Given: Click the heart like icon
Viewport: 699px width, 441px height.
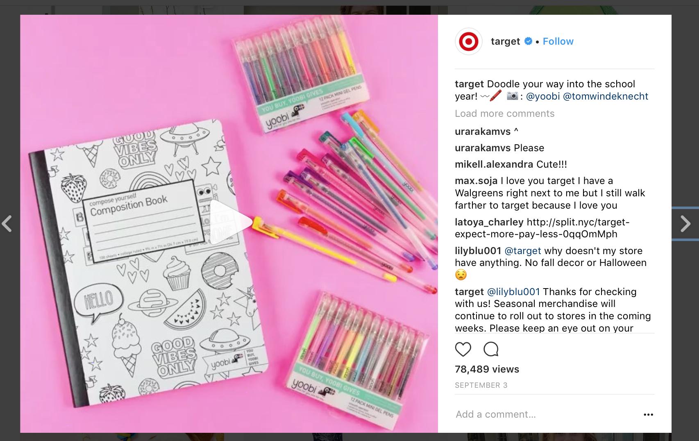Looking at the screenshot, I should 463,349.
